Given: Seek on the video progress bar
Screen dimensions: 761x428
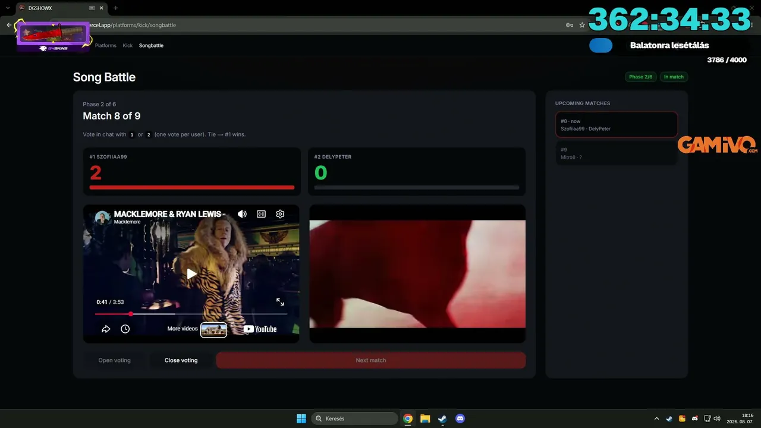Looking at the screenshot, I should tap(191, 314).
